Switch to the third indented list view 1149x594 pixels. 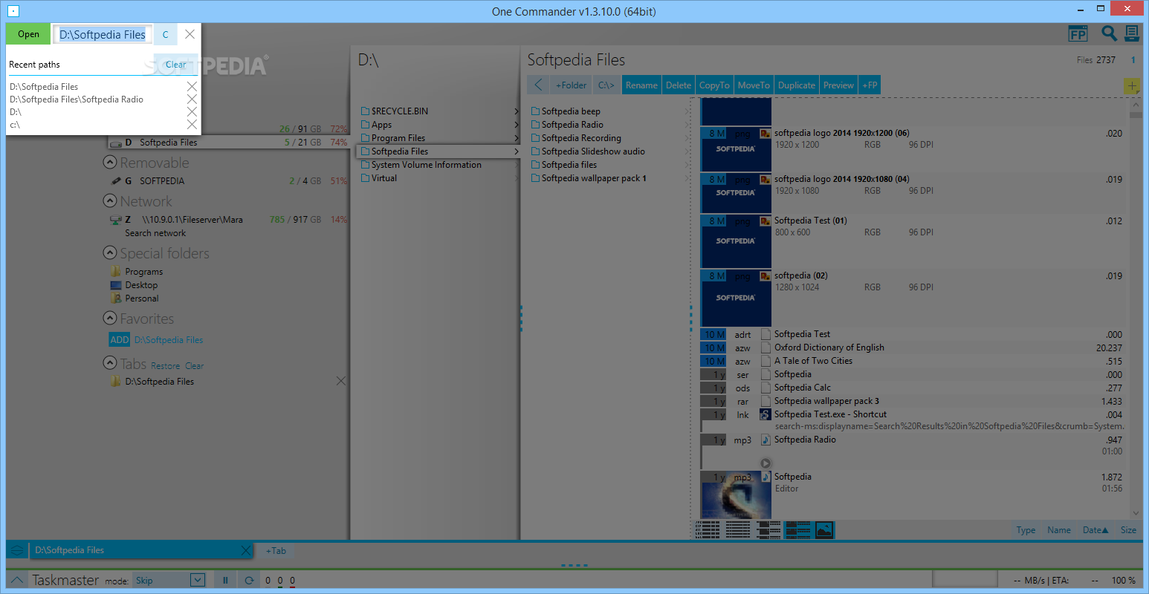[768, 529]
